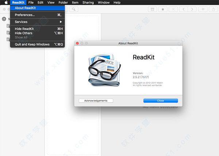This screenshot has width=219, height=156.
Task: Open the Sharing menu
Action: (x=88, y=3)
